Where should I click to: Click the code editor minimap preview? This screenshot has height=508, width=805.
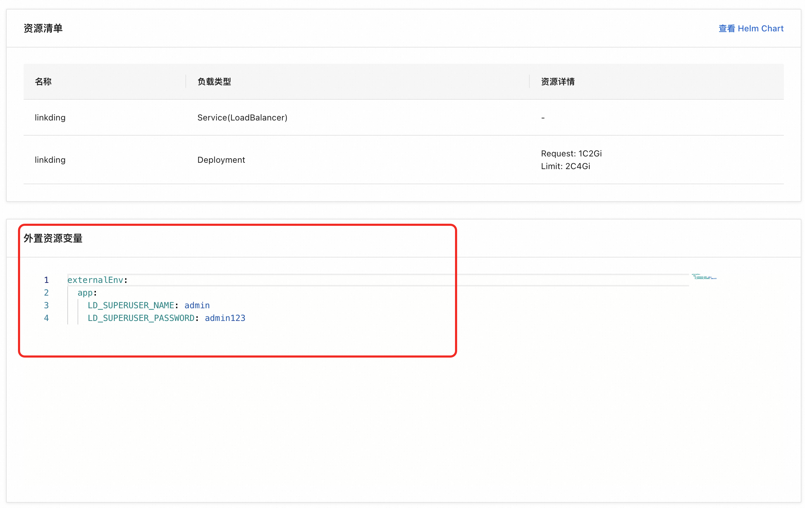tap(703, 277)
